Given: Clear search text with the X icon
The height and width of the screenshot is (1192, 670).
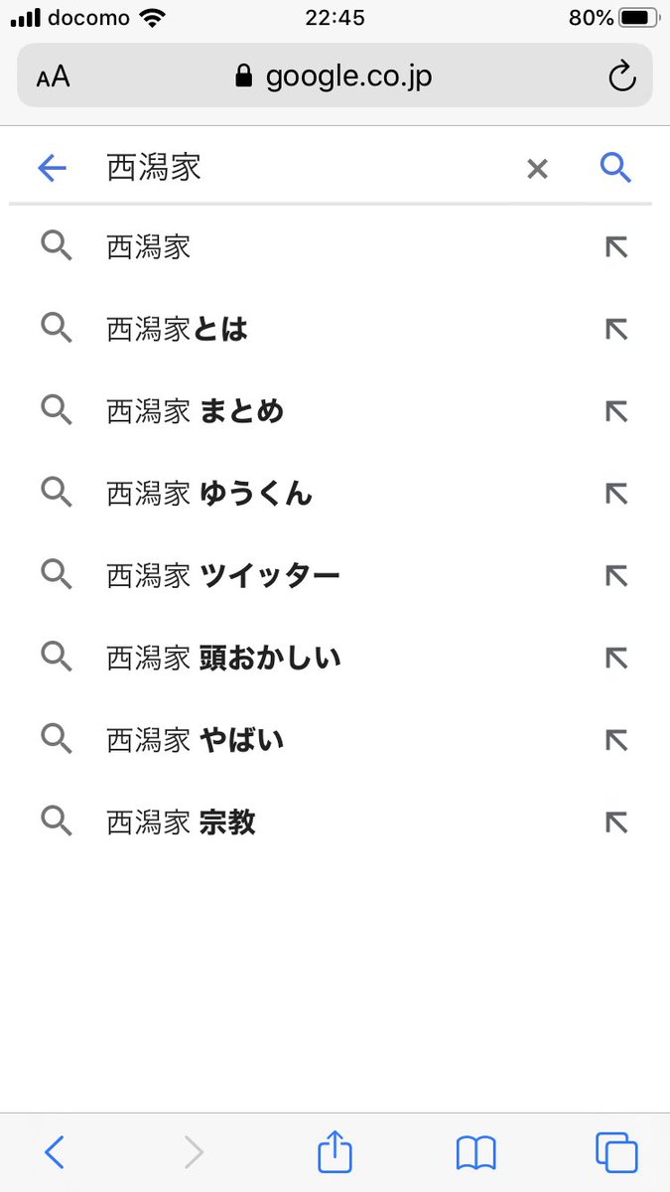Looking at the screenshot, I should tap(537, 169).
